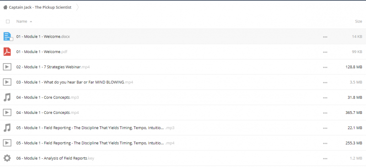Open more options for Field Reporting .mp3
The width and height of the screenshot is (366, 167).
coord(325,128)
